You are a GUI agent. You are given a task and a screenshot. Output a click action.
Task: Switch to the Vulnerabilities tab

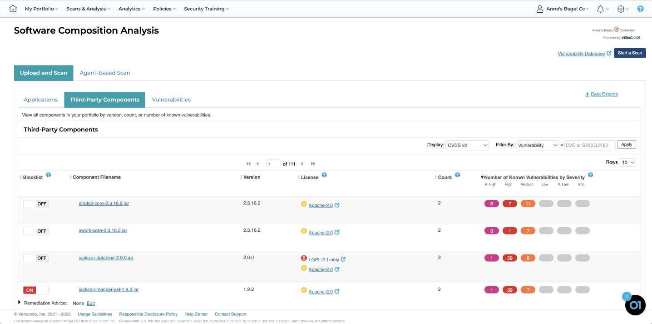coord(171,100)
